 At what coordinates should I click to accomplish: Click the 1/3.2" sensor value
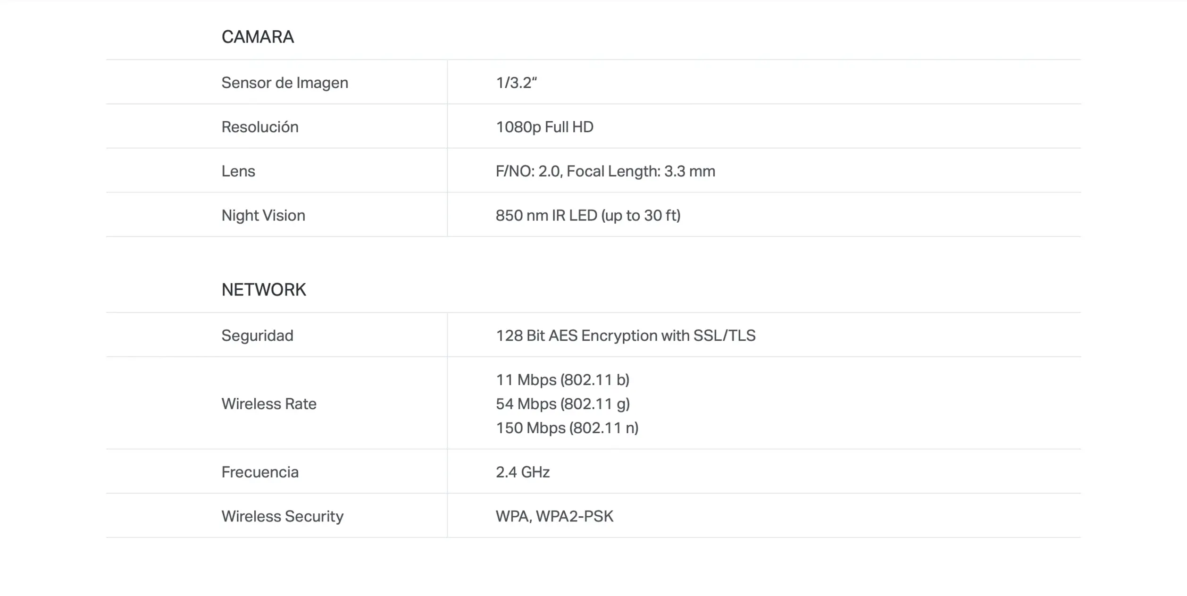[516, 83]
